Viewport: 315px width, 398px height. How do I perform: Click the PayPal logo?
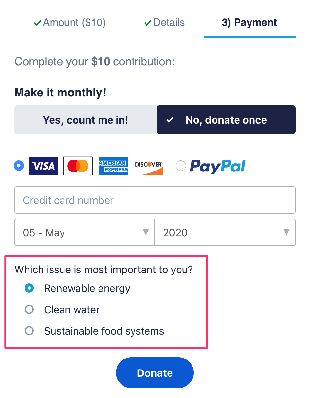[217, 166]
